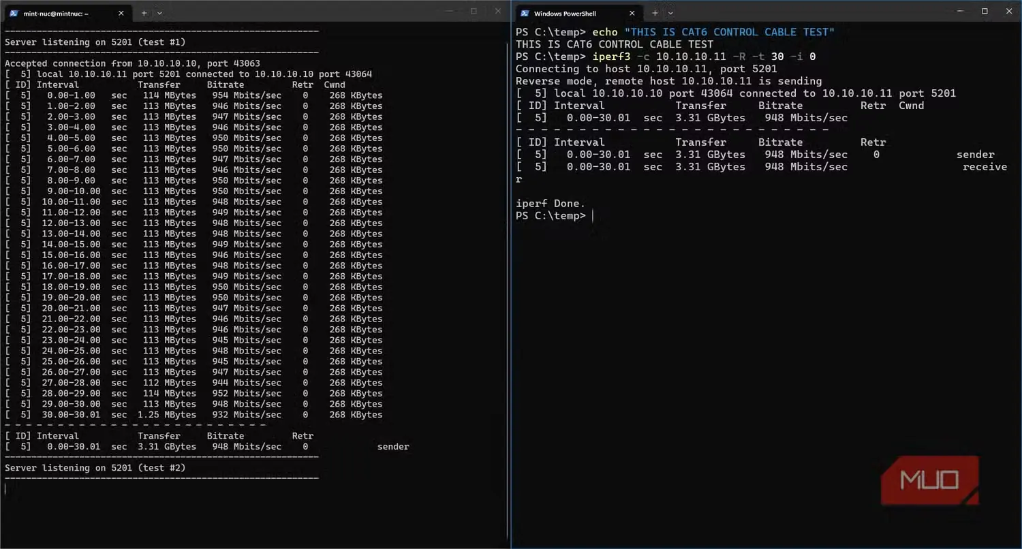This screenshot has width=1022, height=549.
Task: Click the "112 MBytes" transfer value
Action: click(x=170, y=383)
